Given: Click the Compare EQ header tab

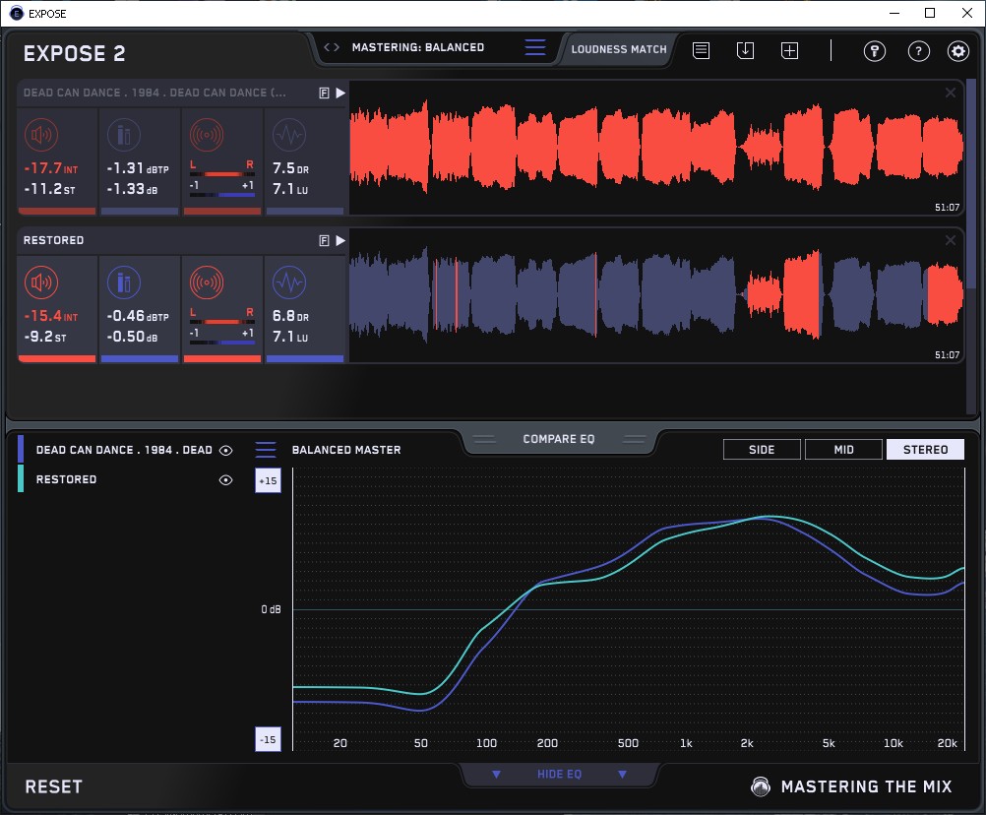Looking at the screenshot, I should tap(558, 439).
